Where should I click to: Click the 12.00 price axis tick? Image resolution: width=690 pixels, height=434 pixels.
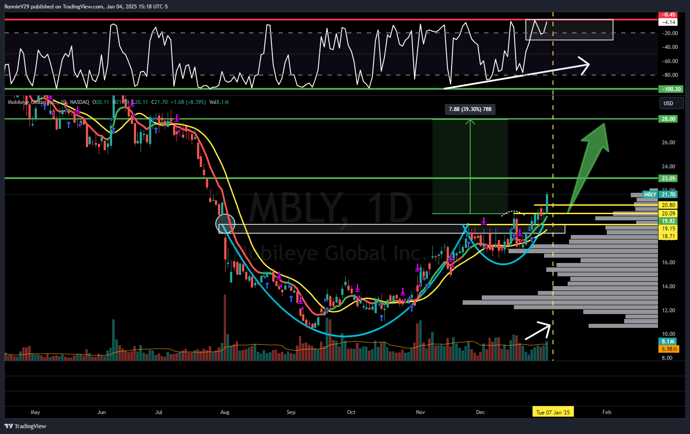pyautogui.click(x=669, y=311)
